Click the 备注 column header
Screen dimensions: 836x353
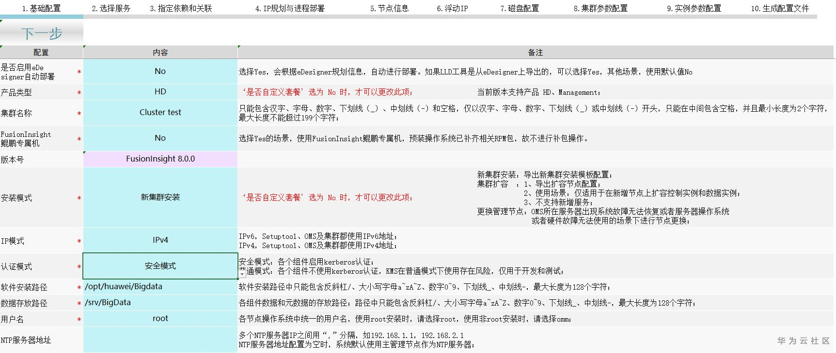click(x=536, y=52)
